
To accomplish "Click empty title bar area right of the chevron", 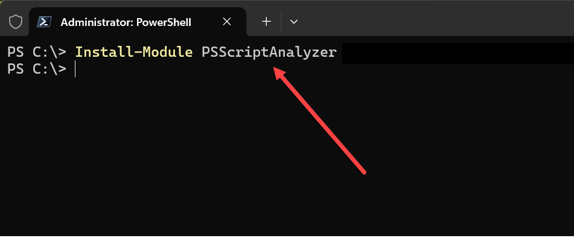I will point(435,22).
